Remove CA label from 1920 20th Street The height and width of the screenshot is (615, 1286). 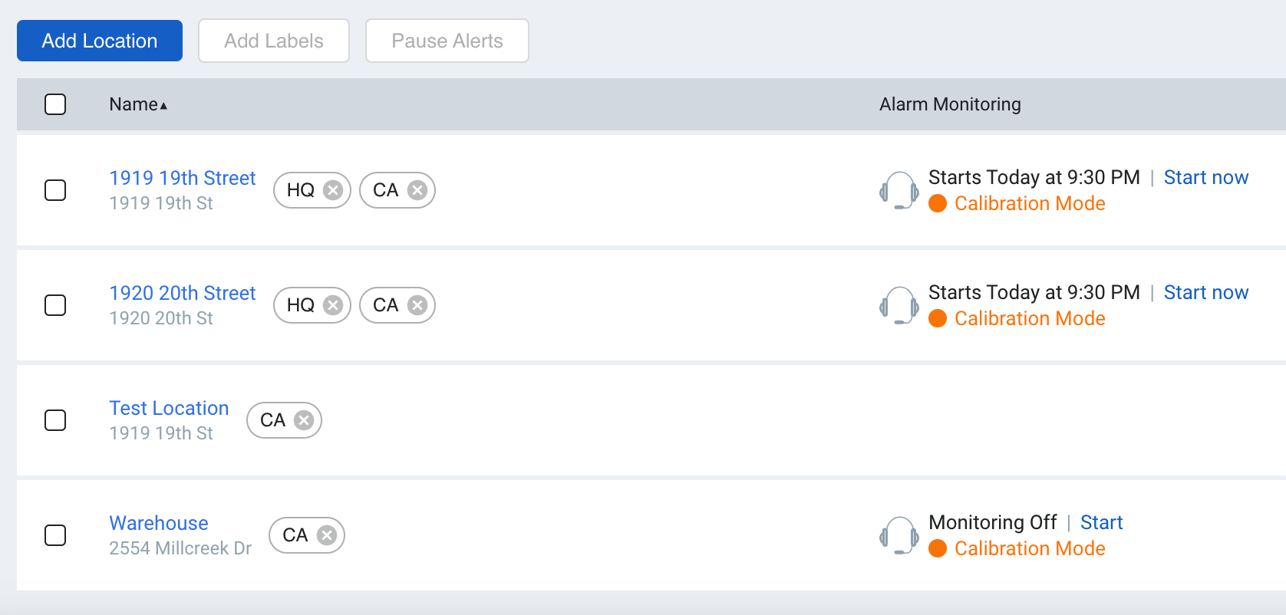[417, 305]
